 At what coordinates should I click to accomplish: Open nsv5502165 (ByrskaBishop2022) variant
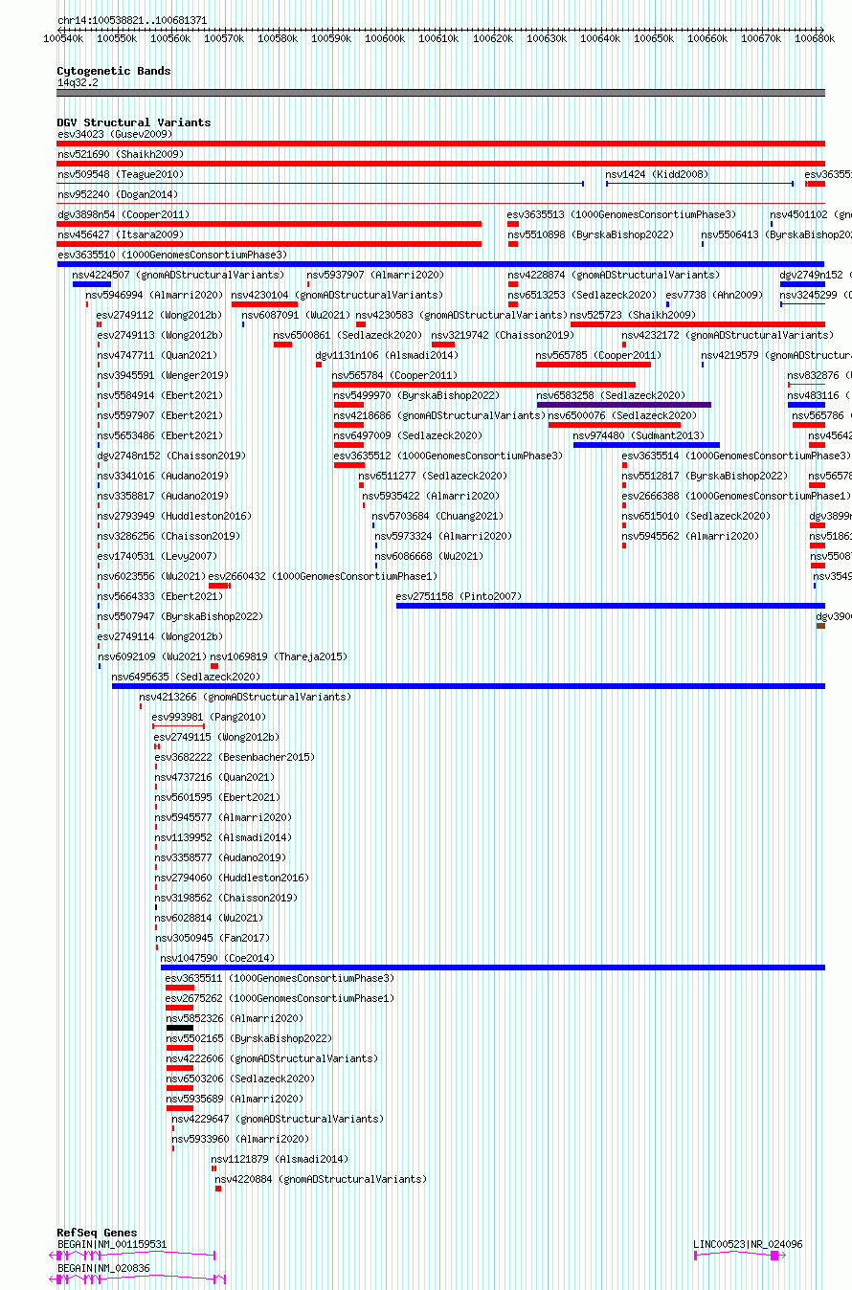coord(249,1038)
